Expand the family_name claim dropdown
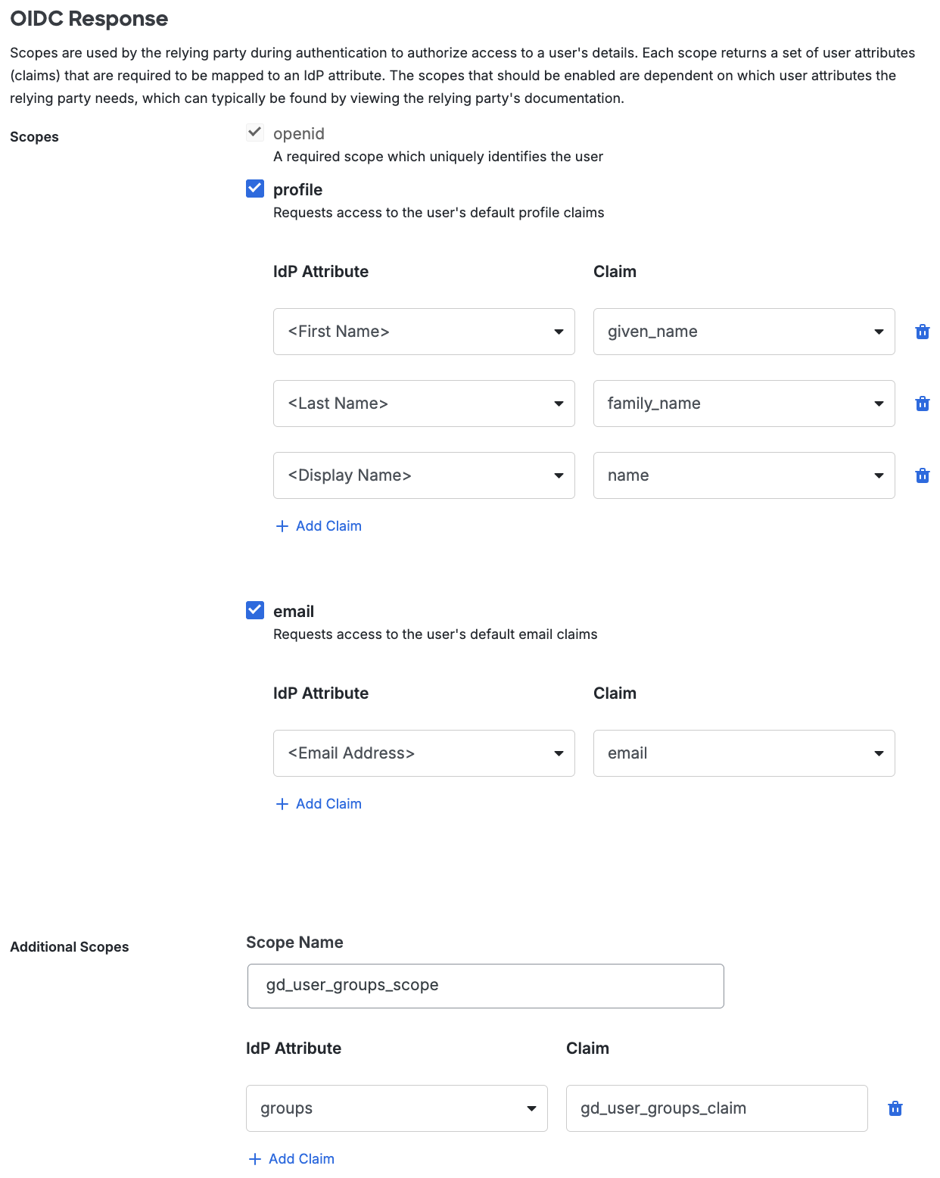 pos(879,403)
